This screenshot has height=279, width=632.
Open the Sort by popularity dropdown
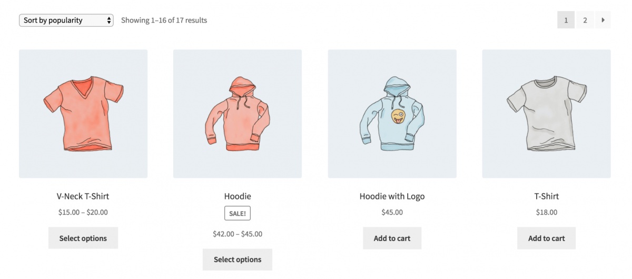66,21
